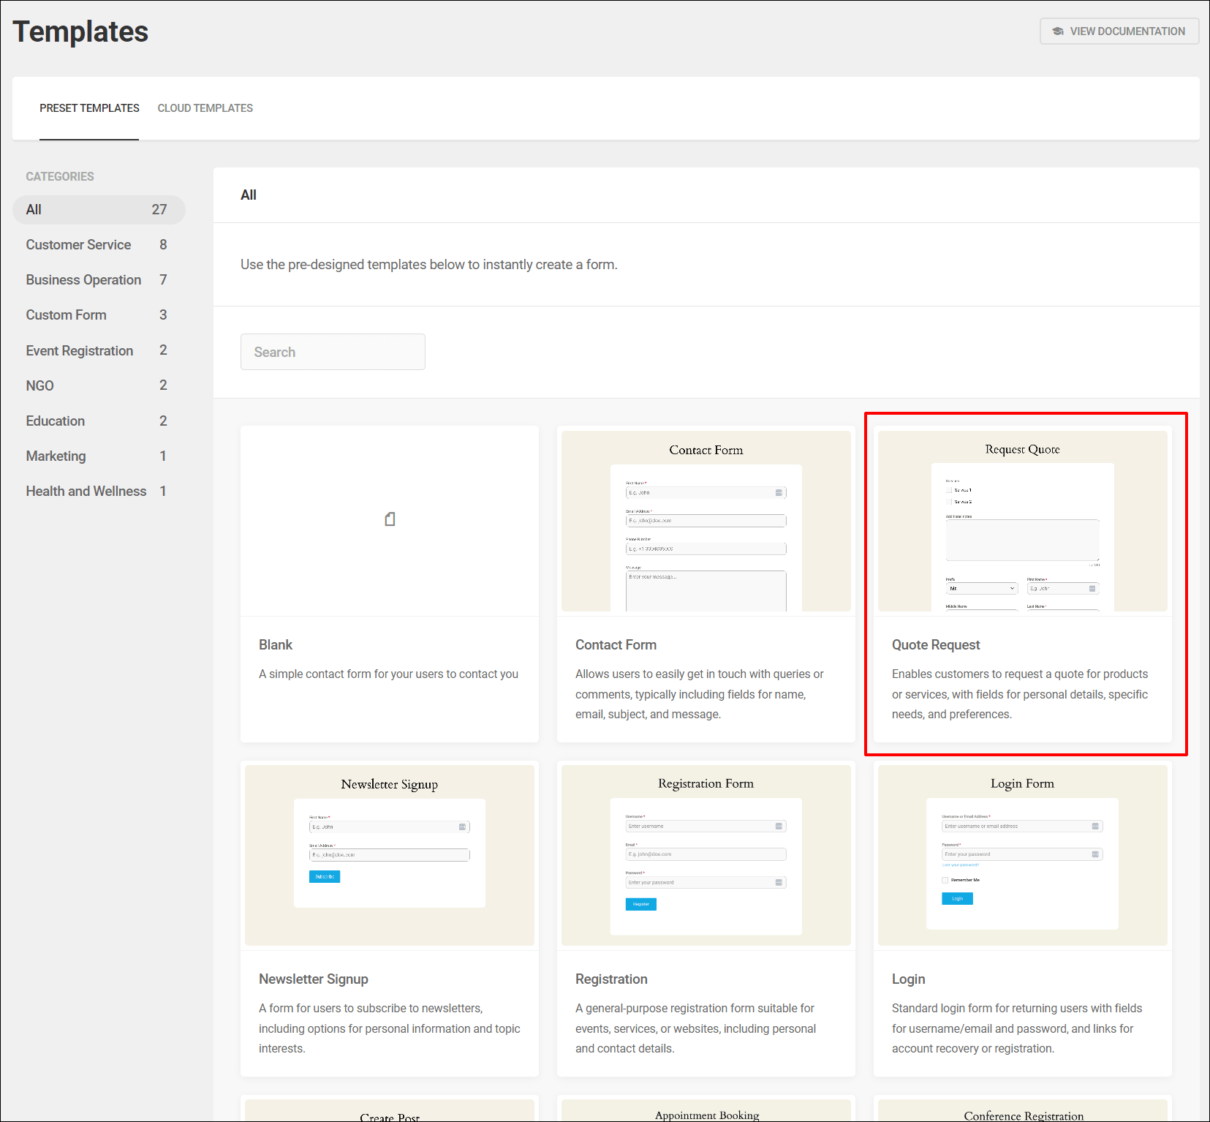Select the All category in sidebar
The height and width of the screenshot is (1122, 1210).
(98, 210)
